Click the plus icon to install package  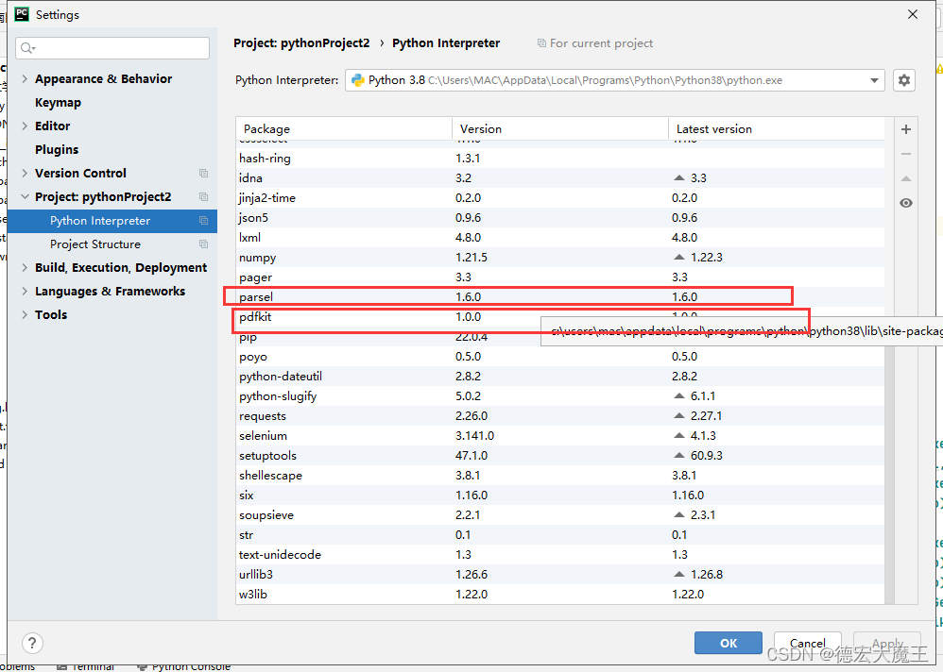(x=906, y=129)
